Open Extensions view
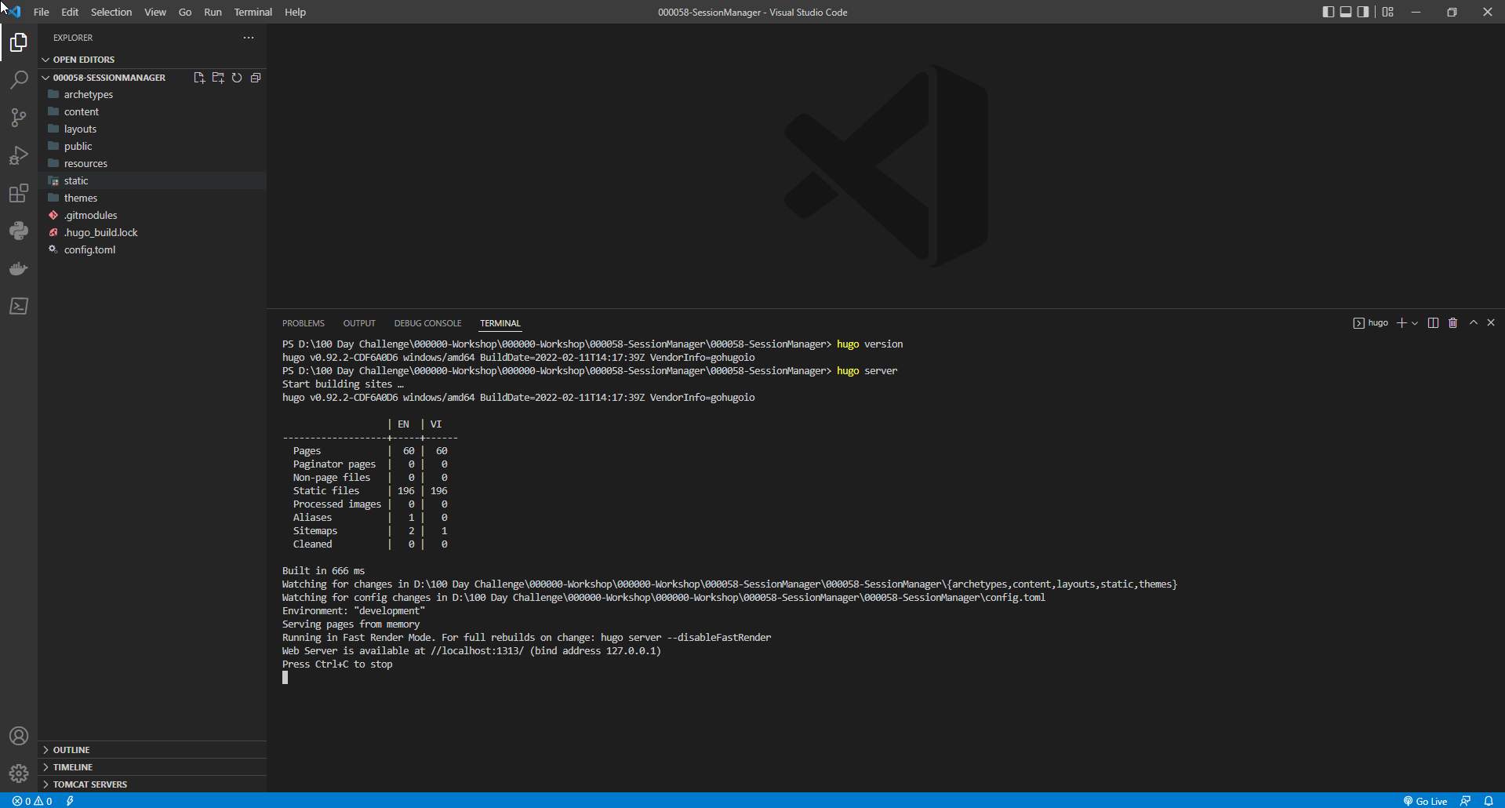The height and width of the screenshot is (808, 1505). (x=19, y=193)
